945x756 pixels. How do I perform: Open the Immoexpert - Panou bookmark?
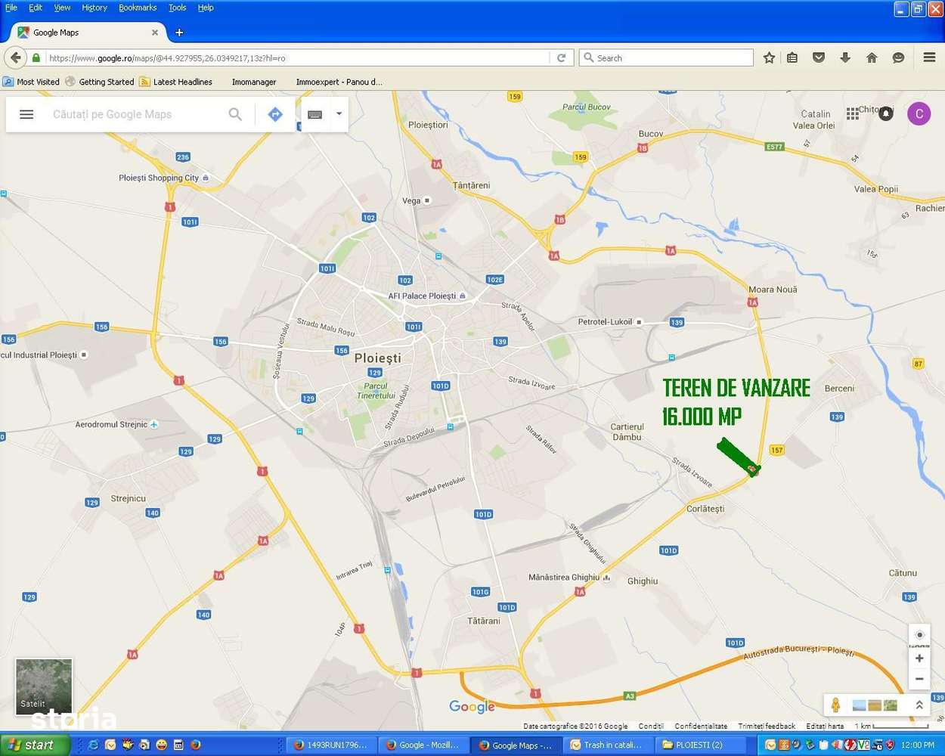339,82
